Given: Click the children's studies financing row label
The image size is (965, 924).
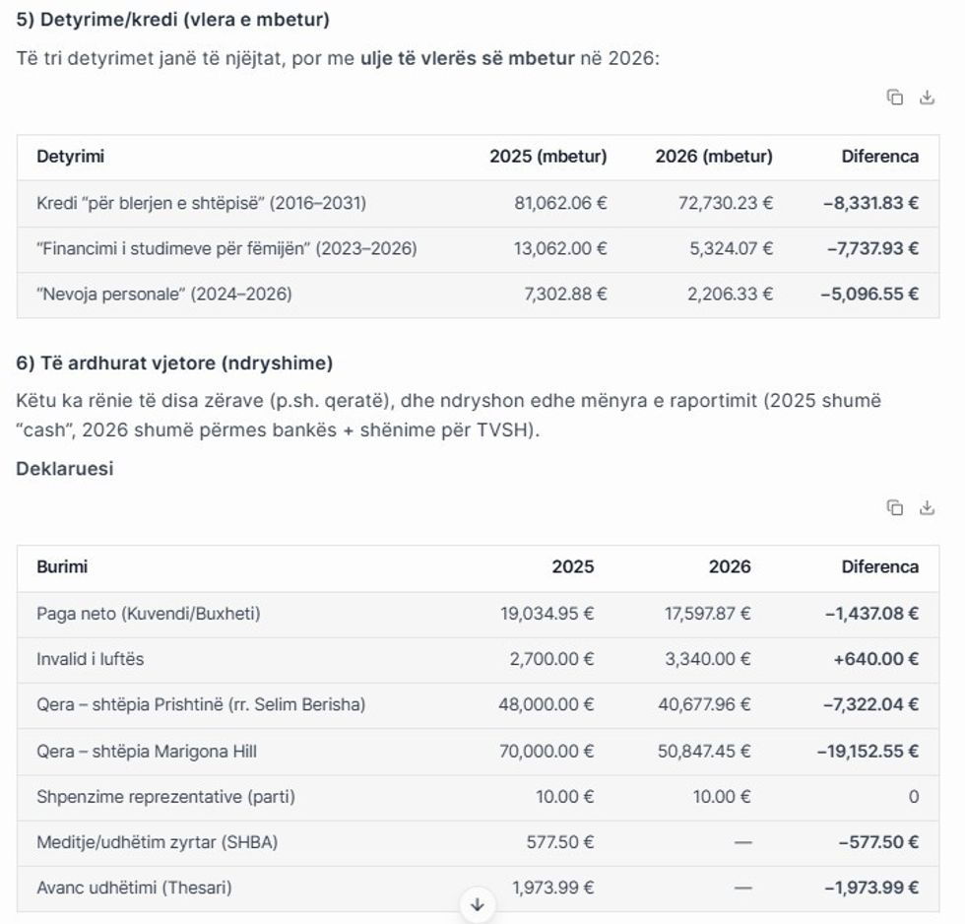Looking at the screenshot, I should point(226,249).
